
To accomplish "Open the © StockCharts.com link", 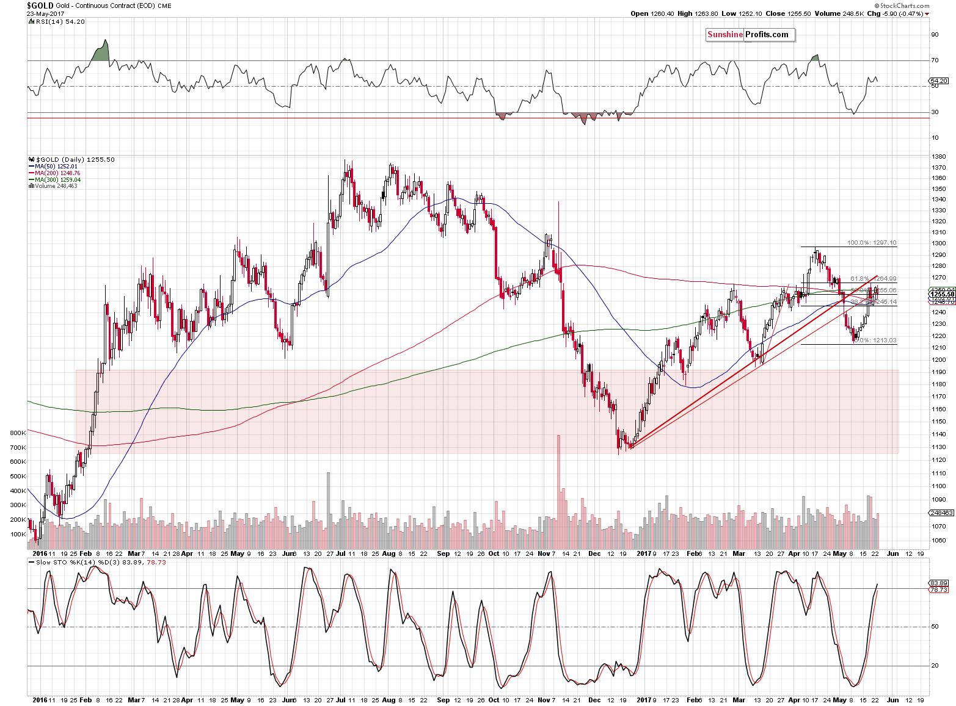I will pos(900,6).
